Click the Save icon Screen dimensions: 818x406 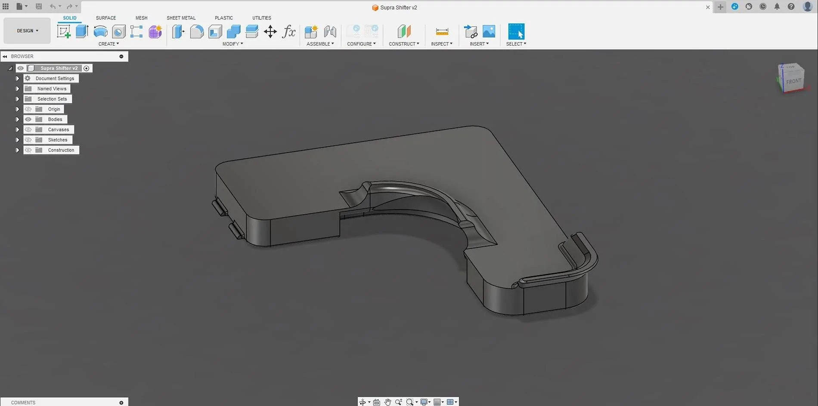[x=39, y=6]
